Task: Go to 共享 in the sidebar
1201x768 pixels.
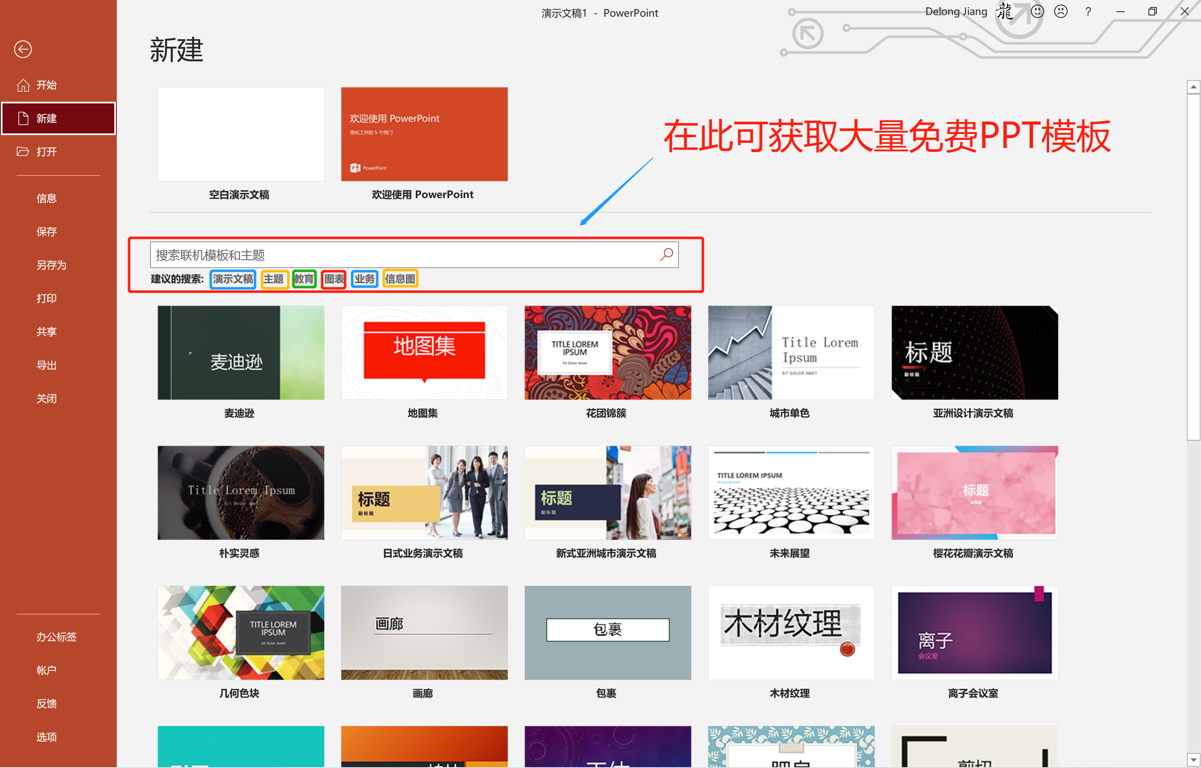Action: 46,332
